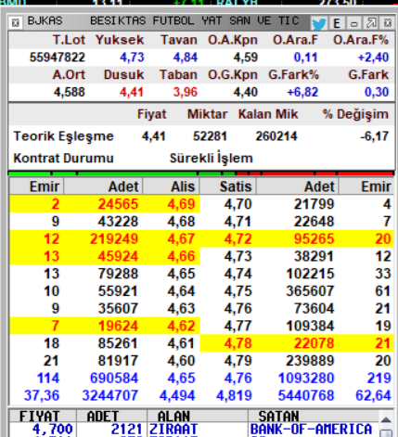Click Teorik Eşleşme quantity 52281
The width and height of the screenshot is (398, 437).
210,136
